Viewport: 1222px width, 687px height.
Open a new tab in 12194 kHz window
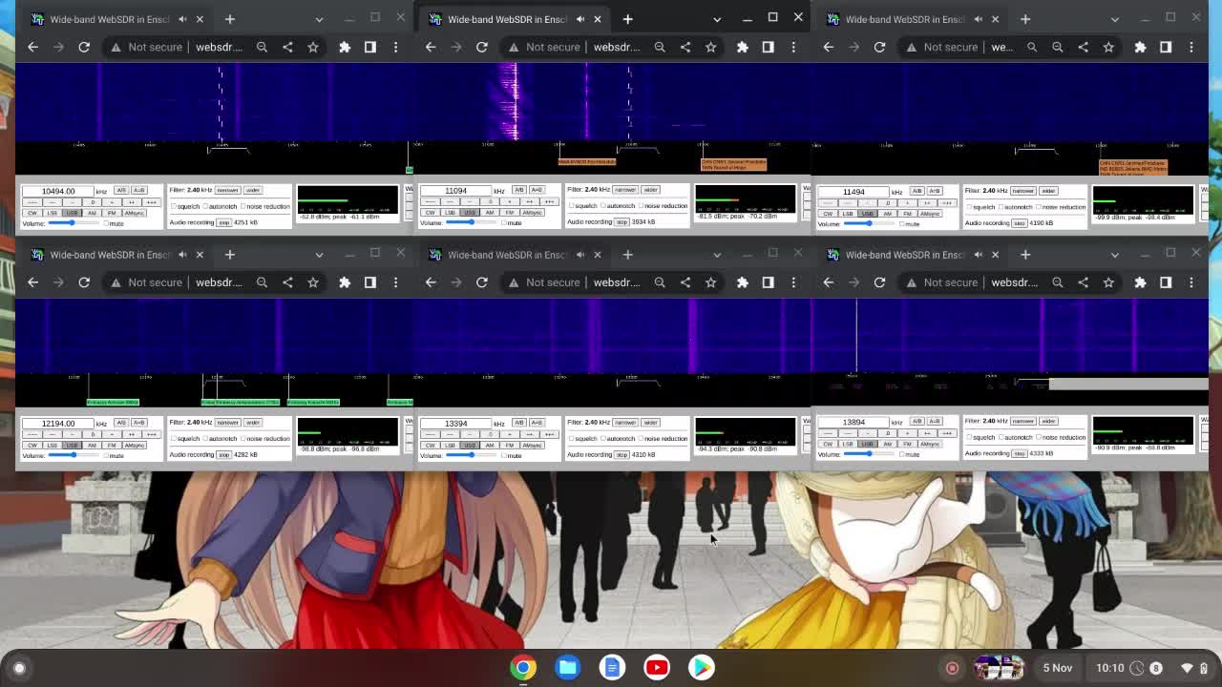(230, 255)
